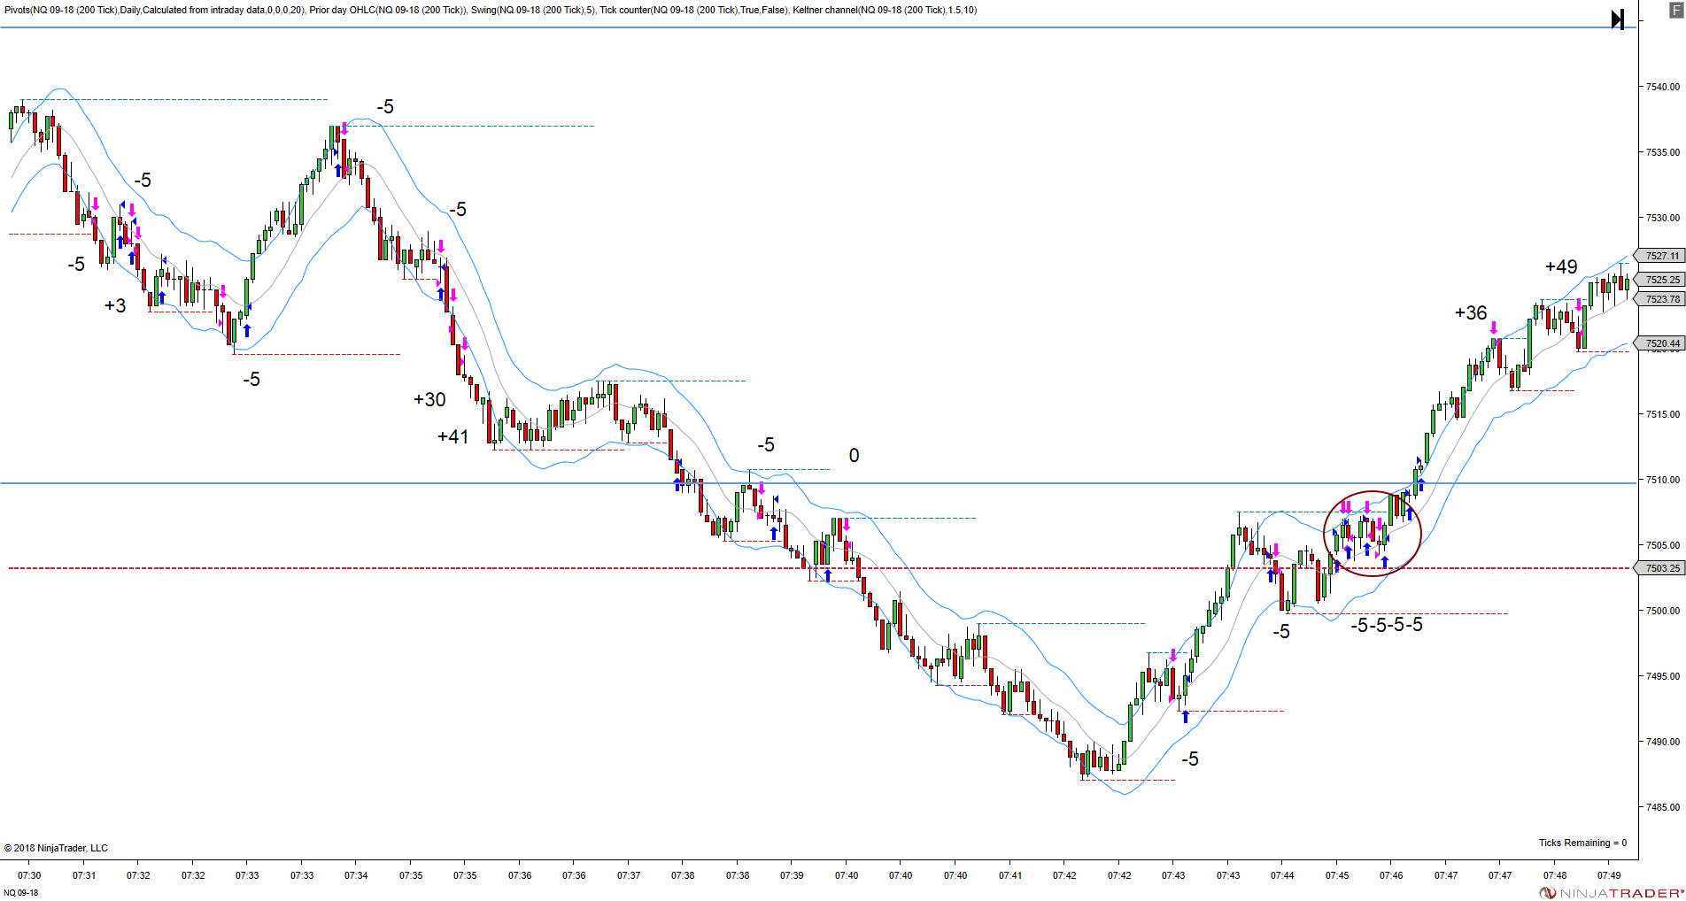
Task: Click the 07:48 time axis label
Action: click(x=1555, y=875)
